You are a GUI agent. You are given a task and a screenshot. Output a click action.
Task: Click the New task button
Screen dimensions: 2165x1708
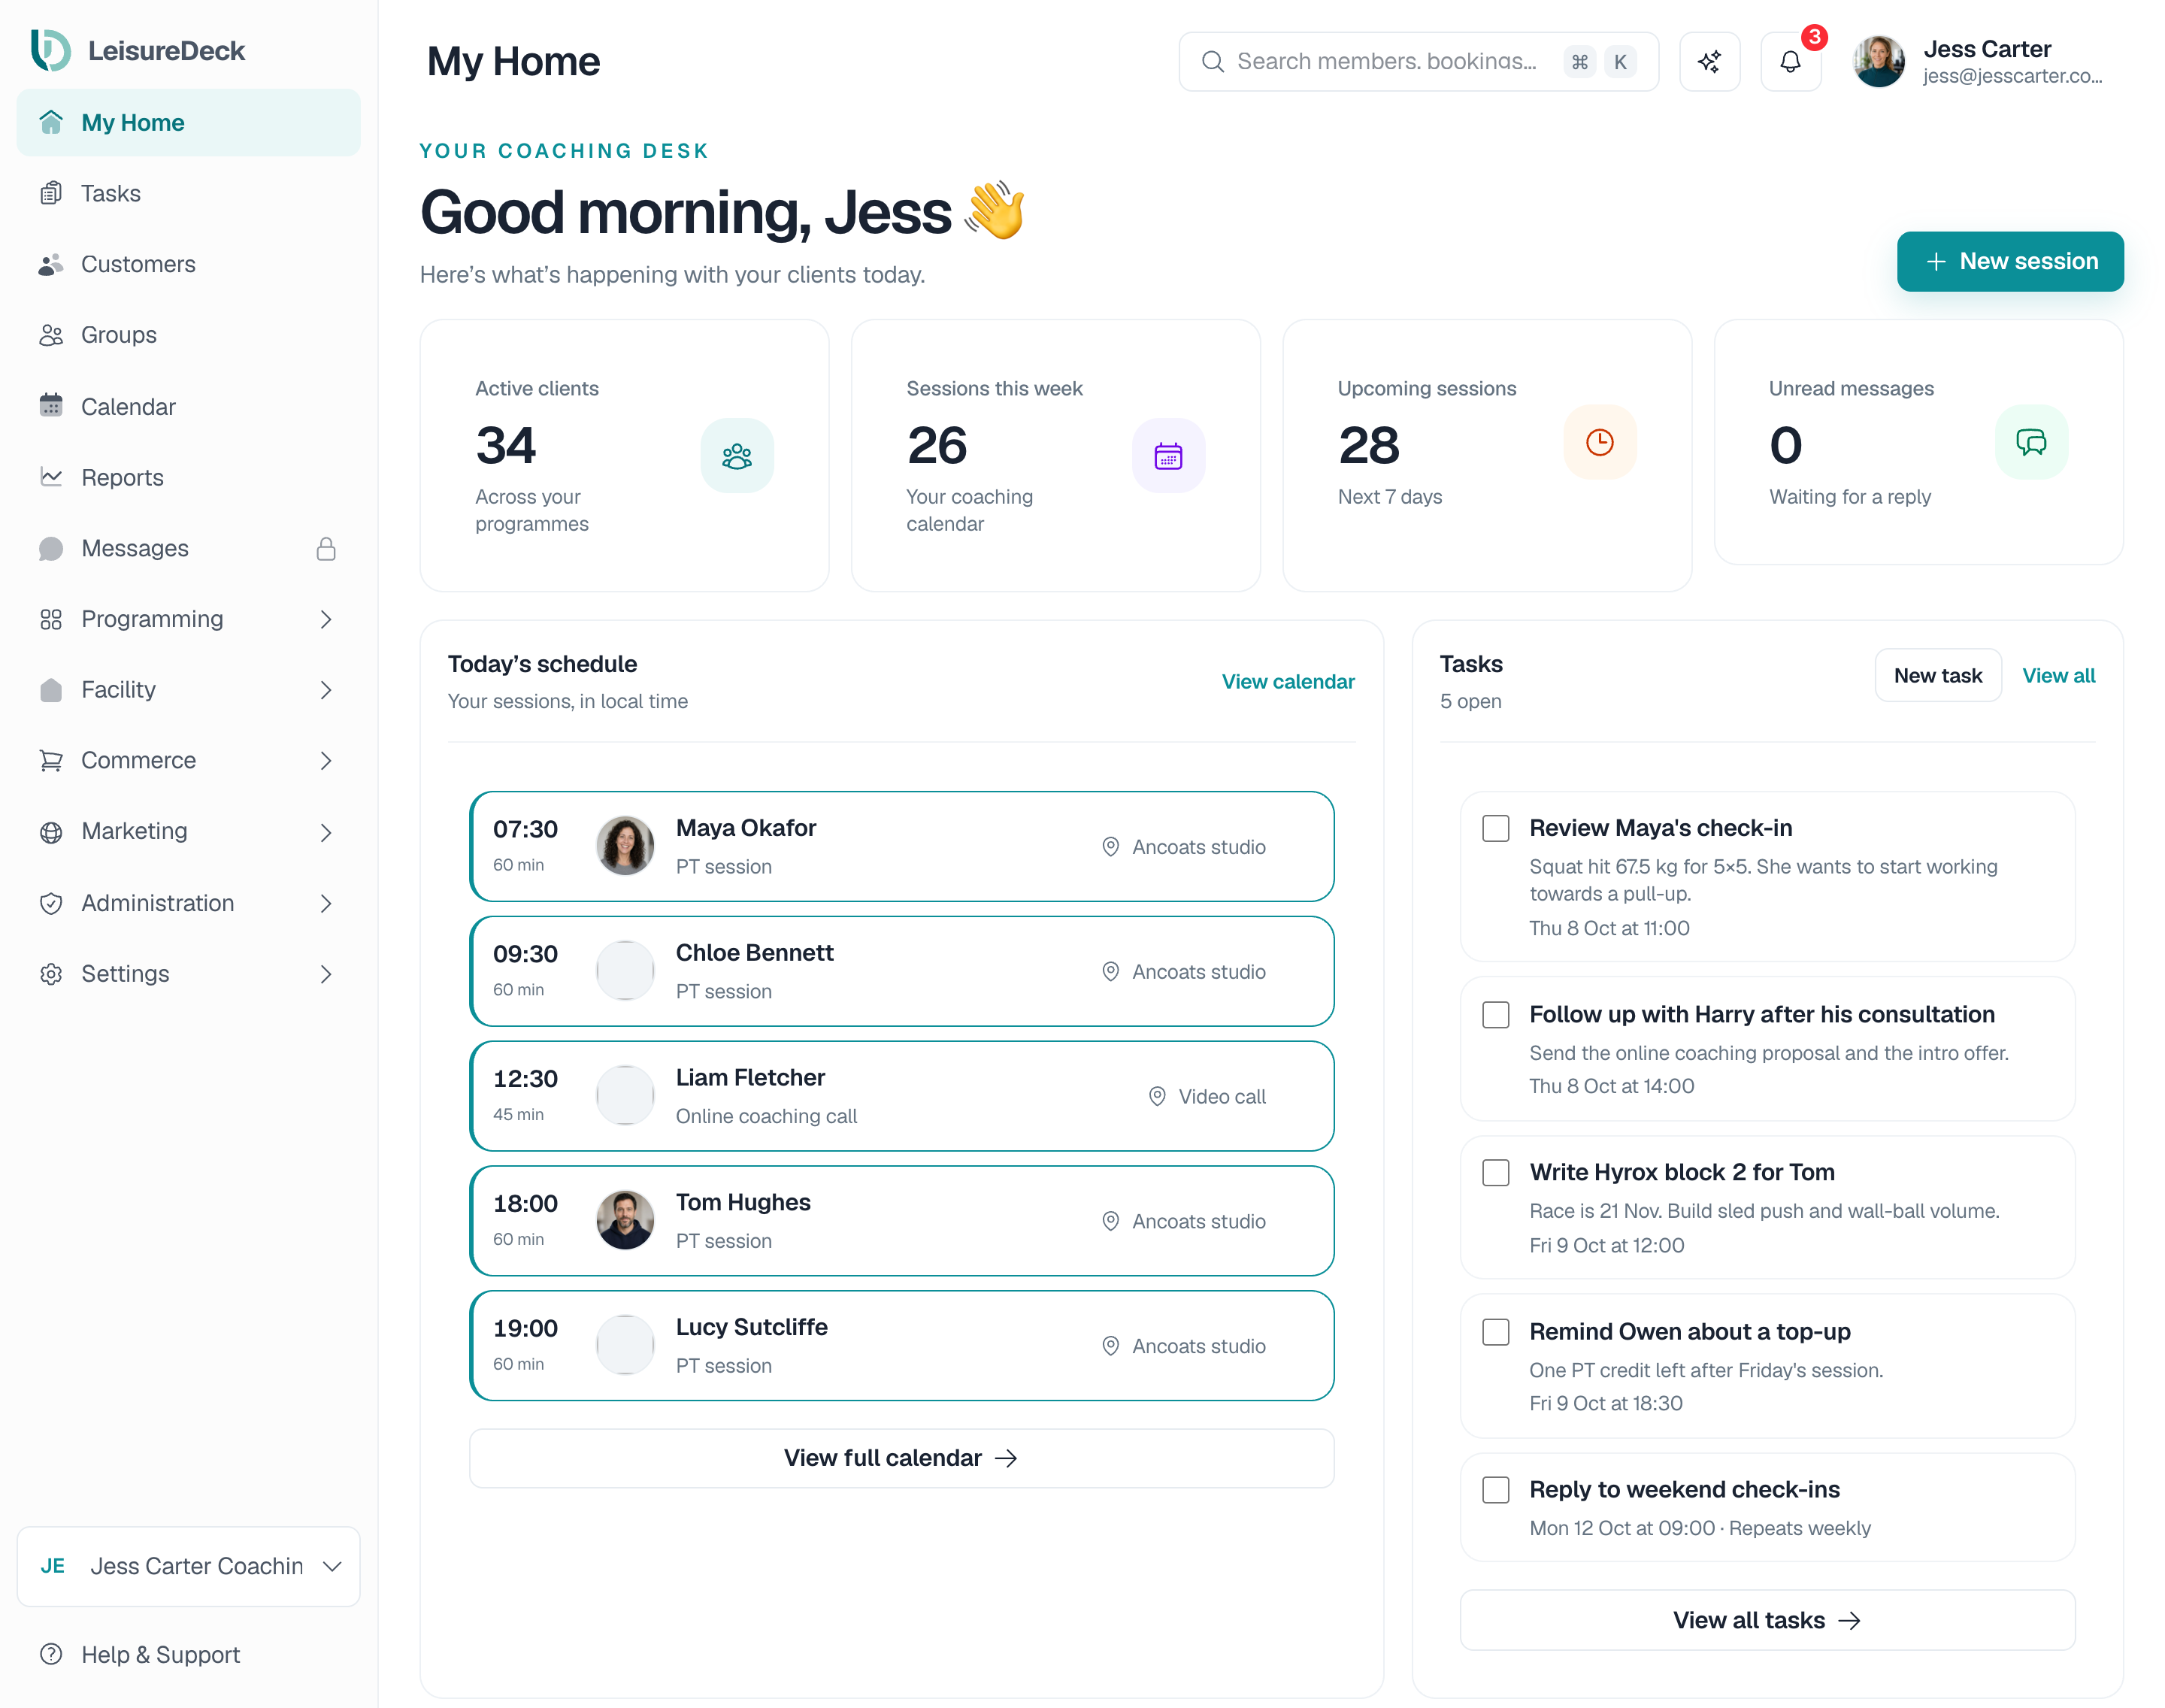1937,675
